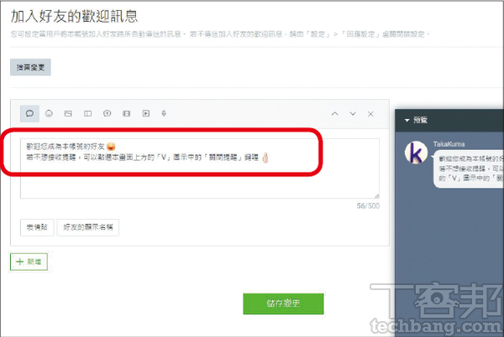Click the 加入好友的歡迎訊息 page heading
Viewport: 504px width, 337px height.
click(x=74, y=17)
